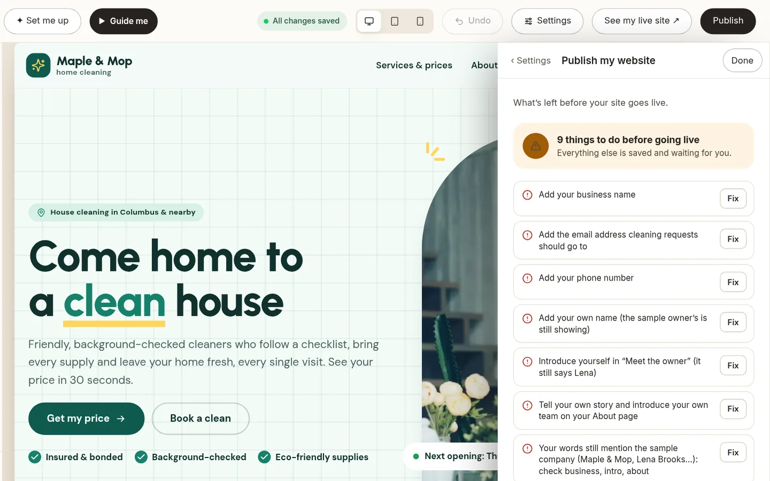770x481 pixels.
Task: Click the Undo button
Action: 473,21
